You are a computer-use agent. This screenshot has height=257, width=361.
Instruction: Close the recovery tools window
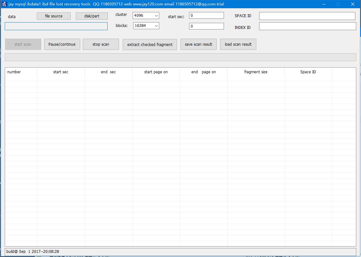click(x=353, y=4)
